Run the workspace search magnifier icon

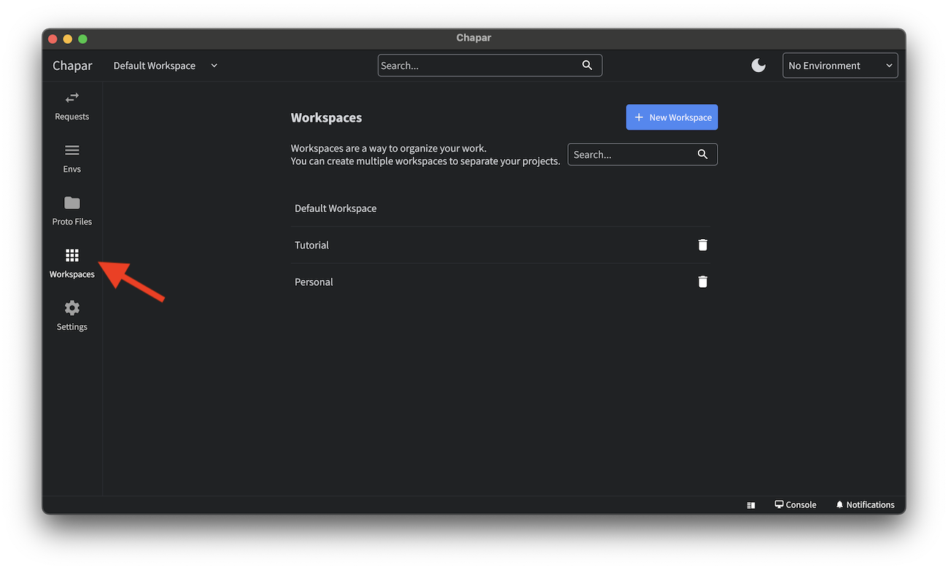pos(702,154)
